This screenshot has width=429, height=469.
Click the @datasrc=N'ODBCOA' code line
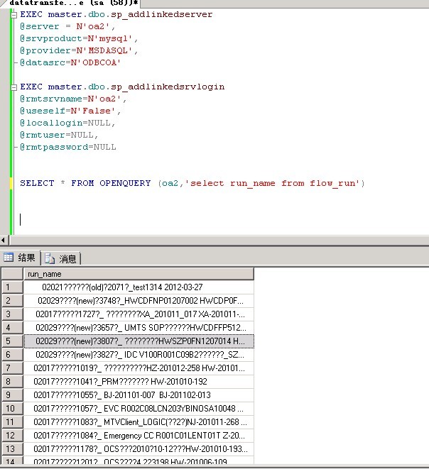tap(71, 62)
